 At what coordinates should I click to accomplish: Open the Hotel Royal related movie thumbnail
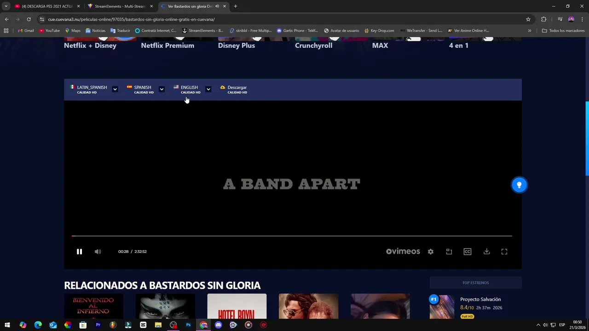(x=237, y=306)
